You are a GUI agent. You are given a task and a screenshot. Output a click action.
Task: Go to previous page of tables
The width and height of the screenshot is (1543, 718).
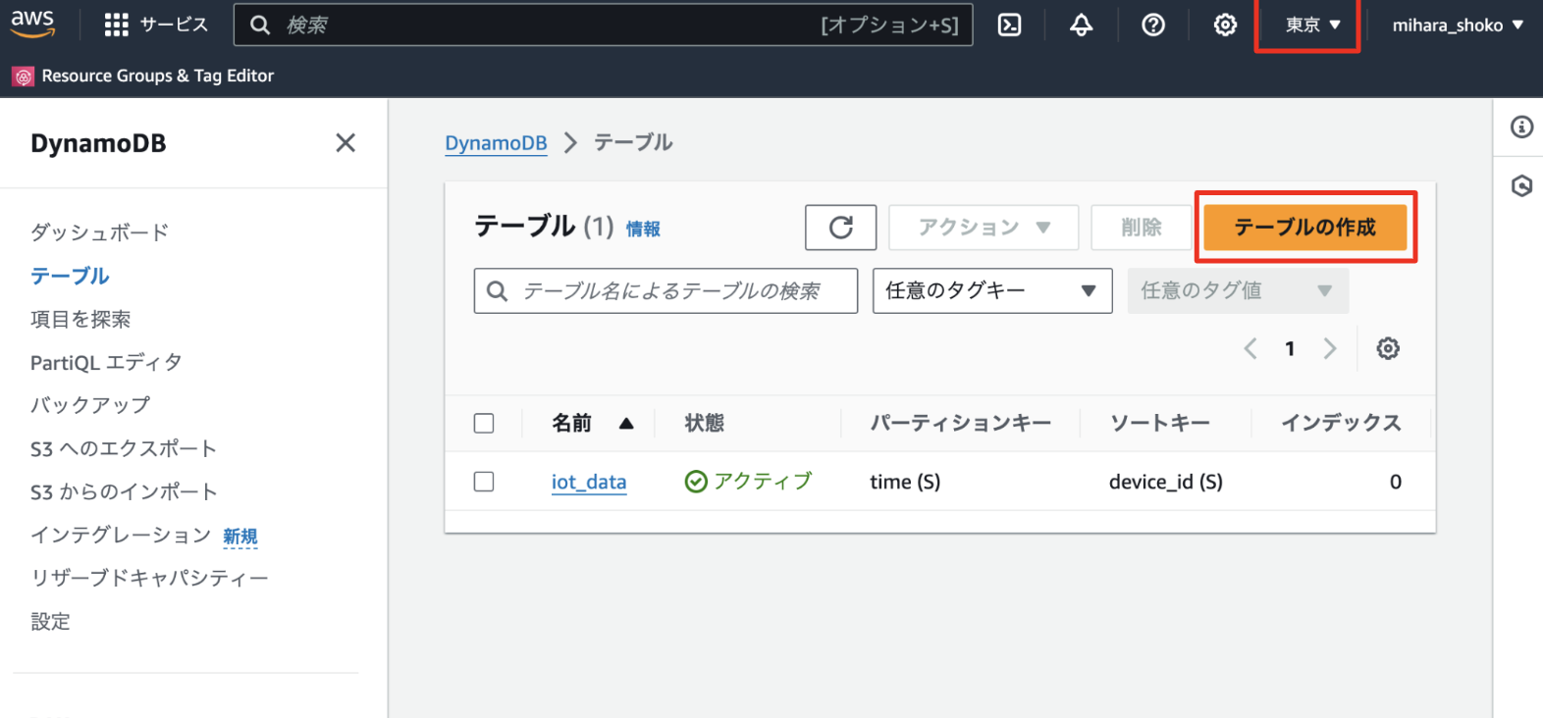coord(1250,348)
